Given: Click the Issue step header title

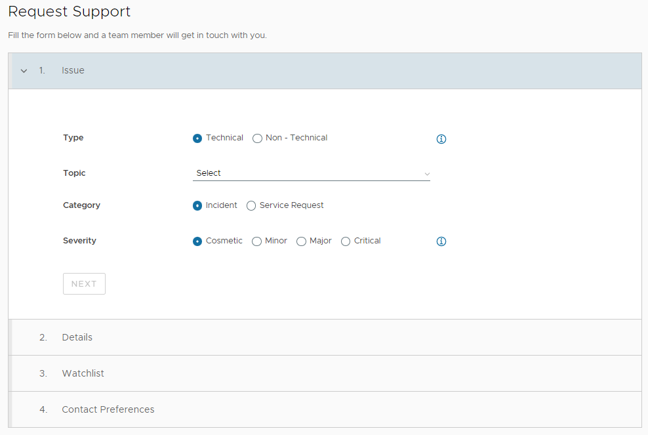Looking at the screenshot, I should click(73, 70).
